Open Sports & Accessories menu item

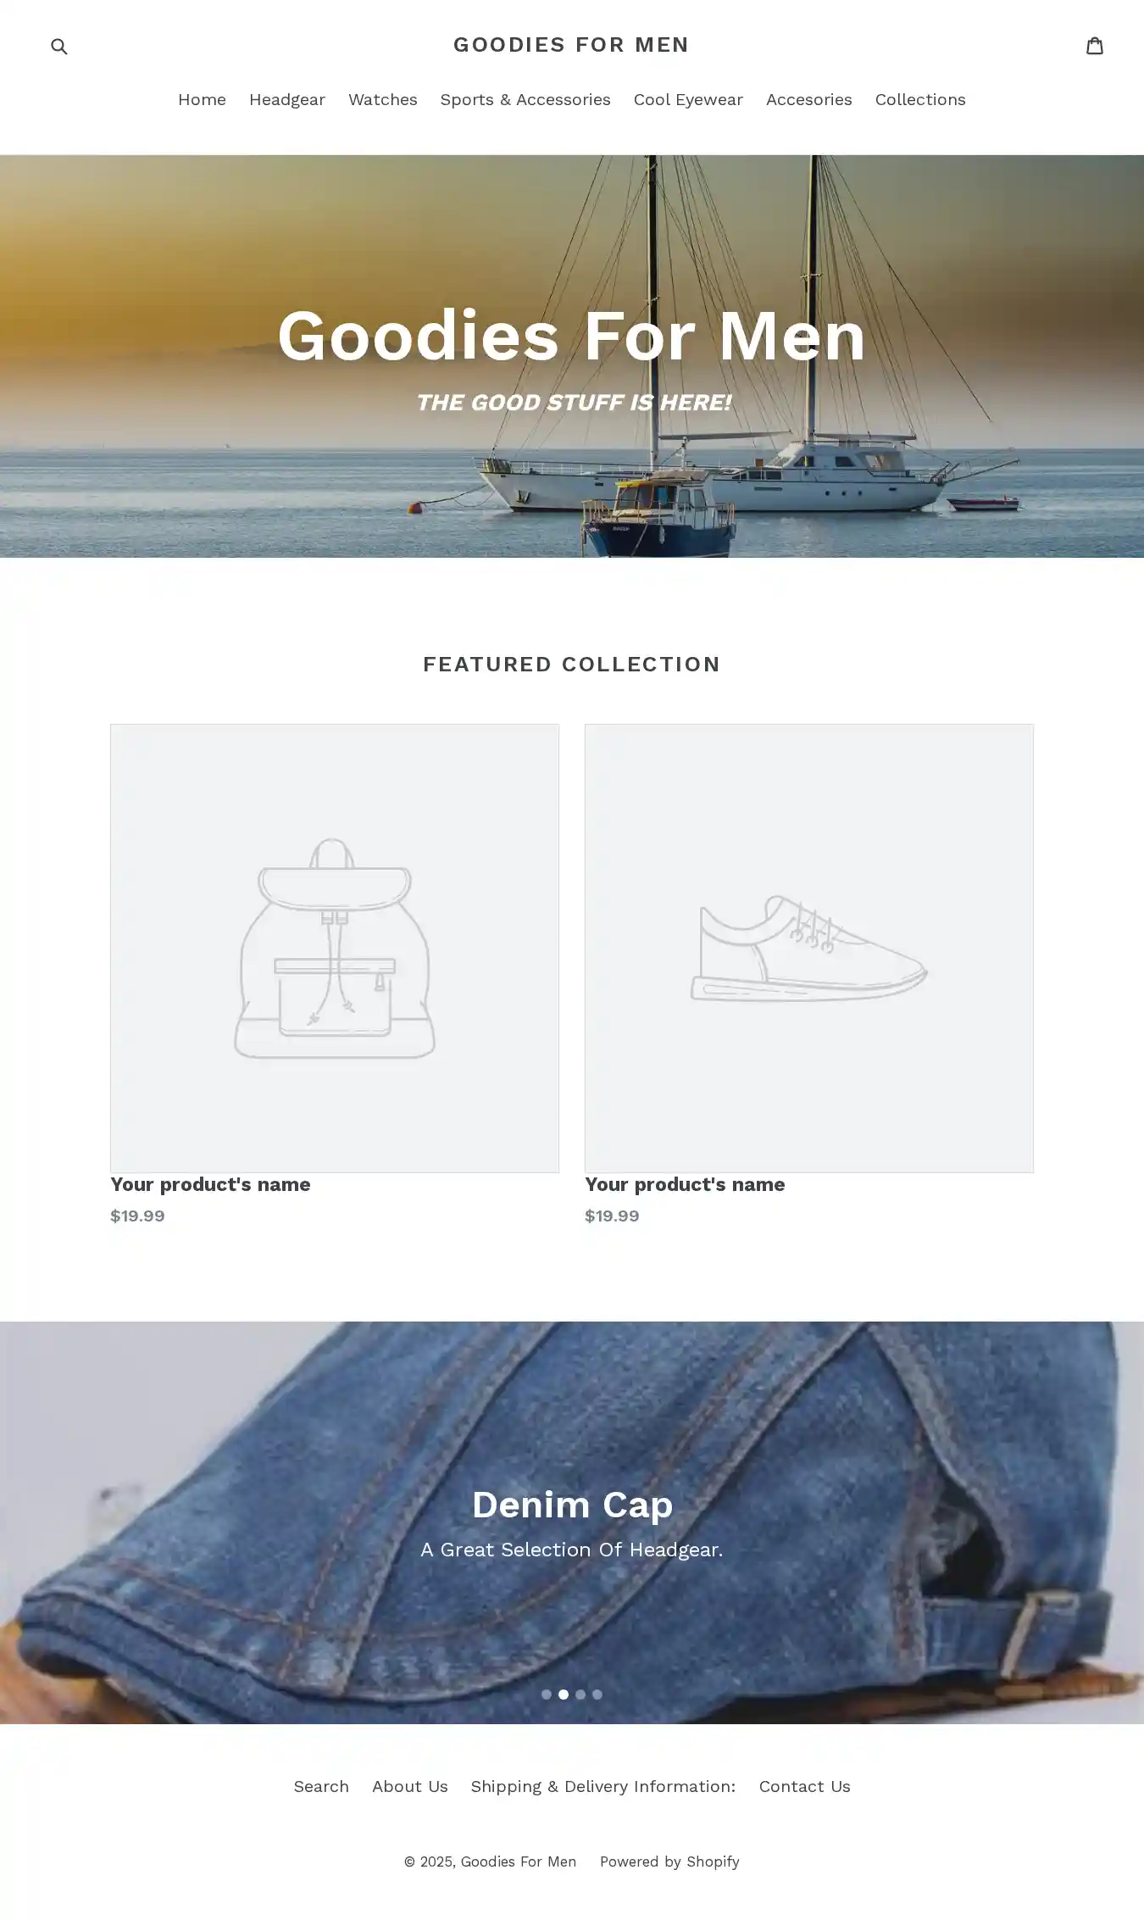(x=525, y=99)
